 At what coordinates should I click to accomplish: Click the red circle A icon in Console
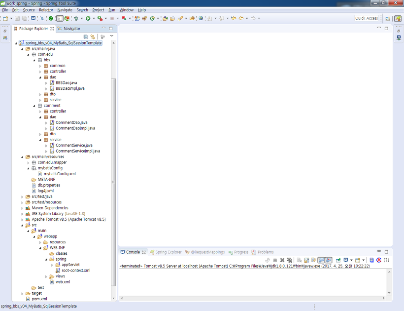coord(379,260)
